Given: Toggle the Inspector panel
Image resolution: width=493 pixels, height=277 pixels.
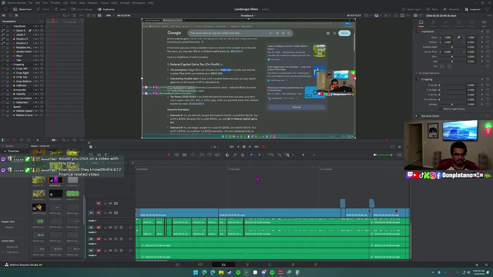Looking at the screenshot, I should tap(473, 9).
